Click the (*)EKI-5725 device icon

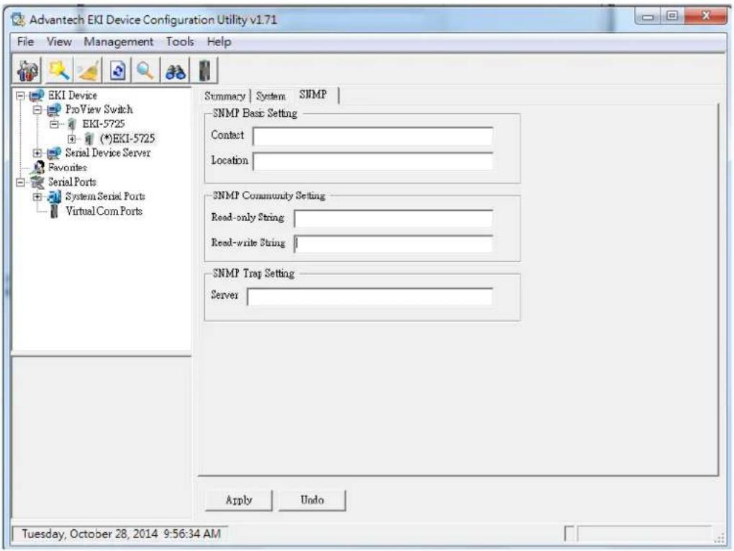[89, 139]
